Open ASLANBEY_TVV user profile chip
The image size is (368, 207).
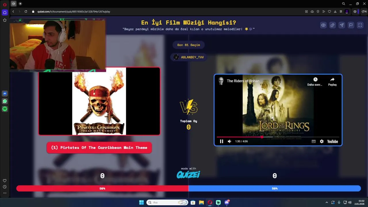[x=189, y=57]
